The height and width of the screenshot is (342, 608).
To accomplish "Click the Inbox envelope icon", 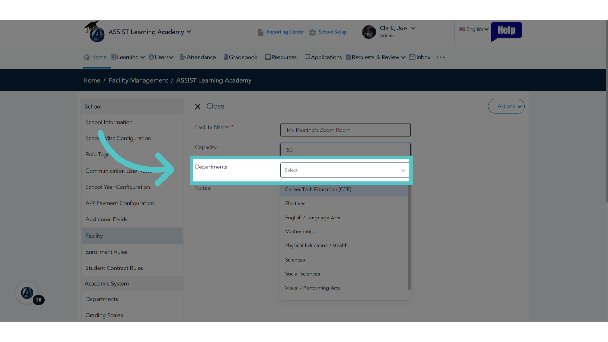I will [x=412, y=57].
